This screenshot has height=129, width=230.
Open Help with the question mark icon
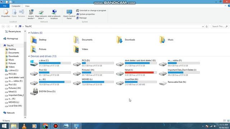pos(229,6)
